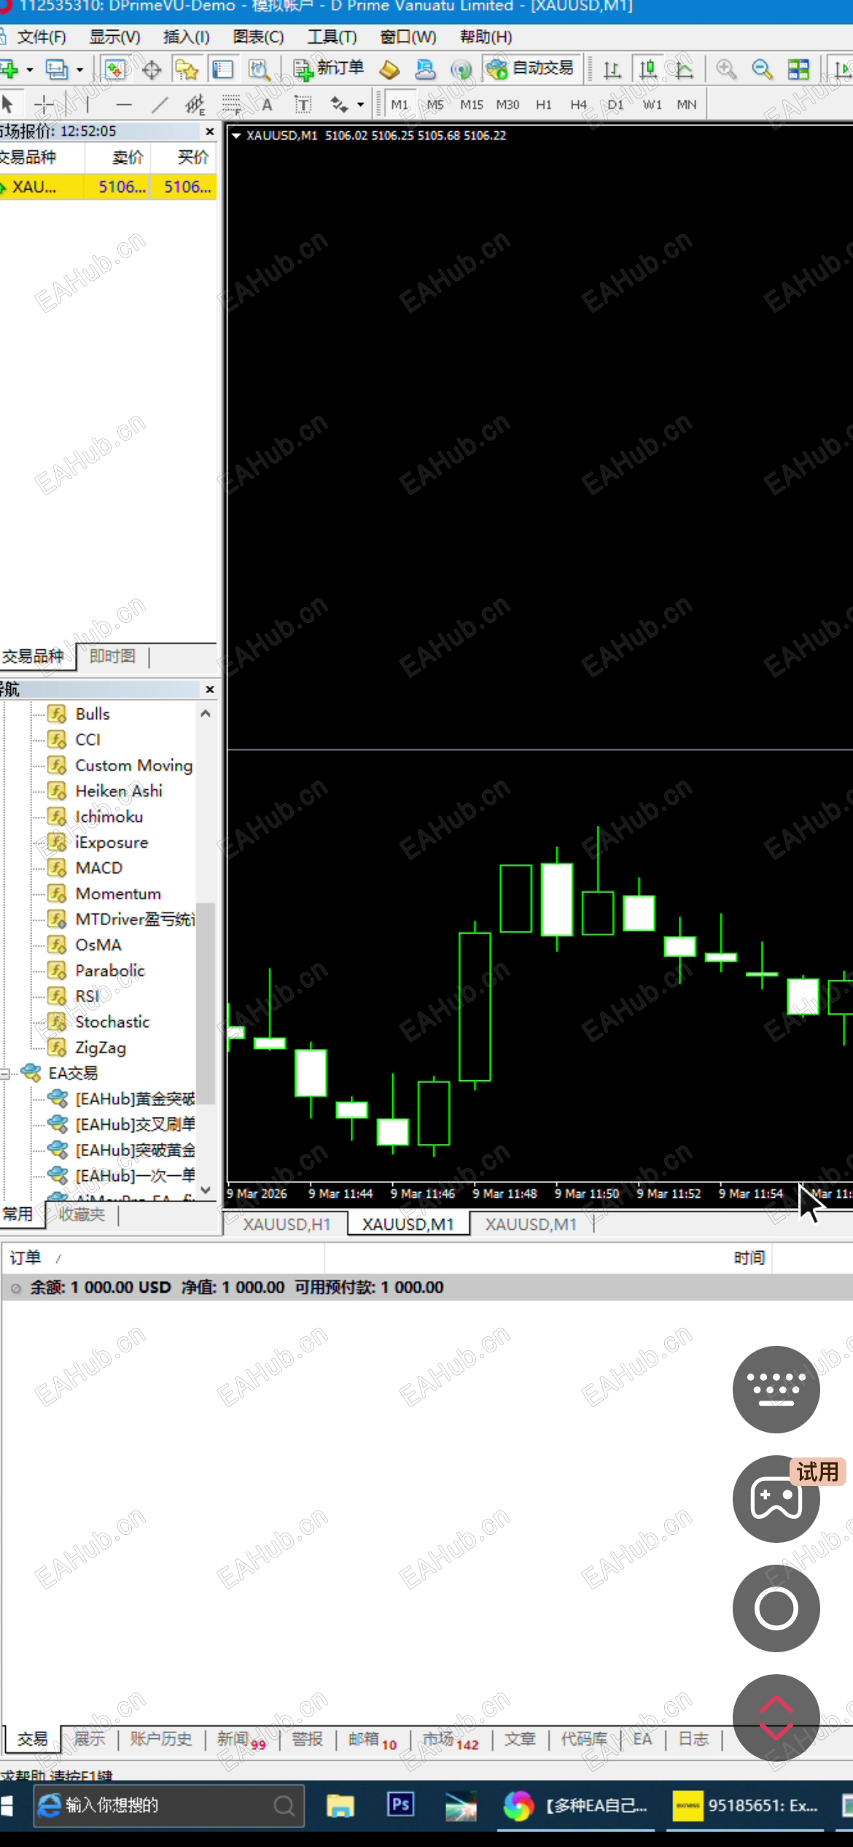Open the Profiles toolbar icon

coord(57,70)
